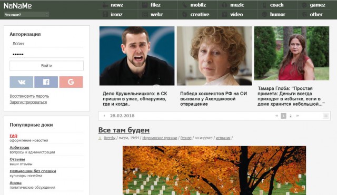Viewport: 337px width, 195px height.
Task: Open 'Тамара Глоба: Простая примета' headline
Action: pyautogui.click(x=291, y=96)
